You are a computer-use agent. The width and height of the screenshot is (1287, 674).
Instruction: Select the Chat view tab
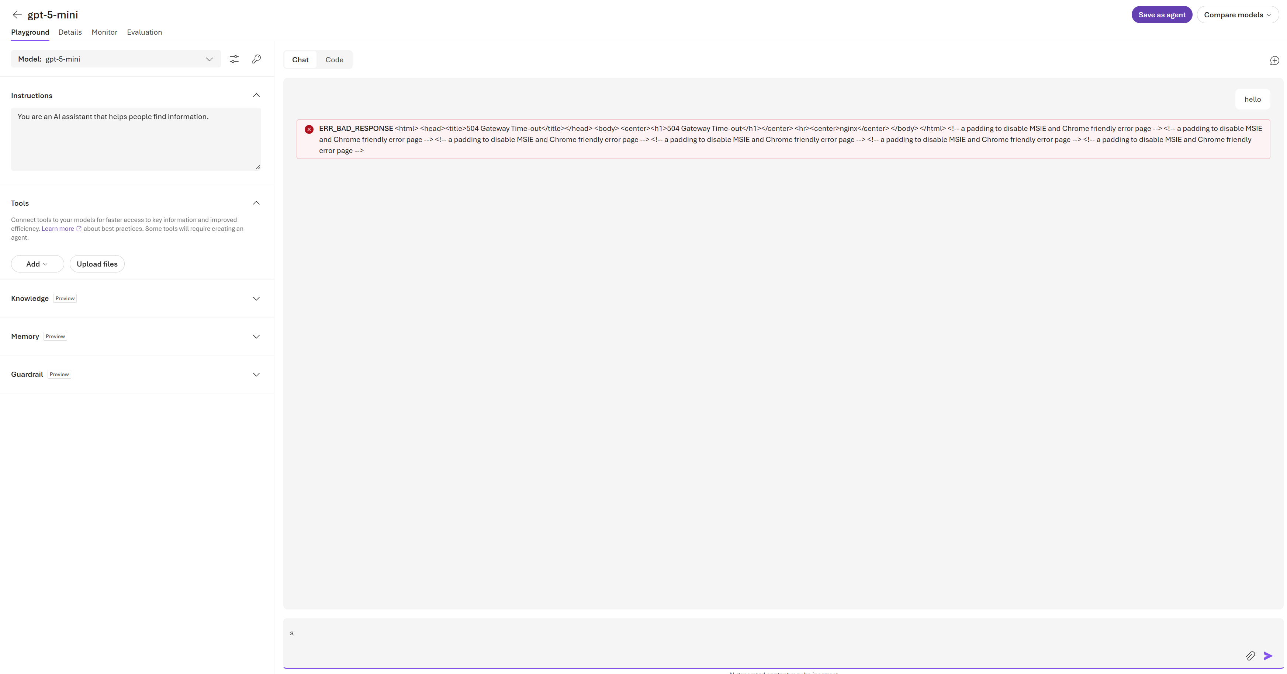tap(300, 60)
